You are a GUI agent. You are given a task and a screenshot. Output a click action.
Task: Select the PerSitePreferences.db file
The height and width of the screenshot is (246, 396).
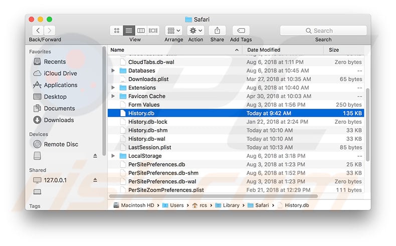point(236,164)
